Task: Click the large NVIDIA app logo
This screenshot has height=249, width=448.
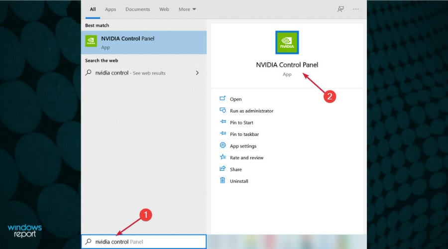Action: click(x=287, y=42)
